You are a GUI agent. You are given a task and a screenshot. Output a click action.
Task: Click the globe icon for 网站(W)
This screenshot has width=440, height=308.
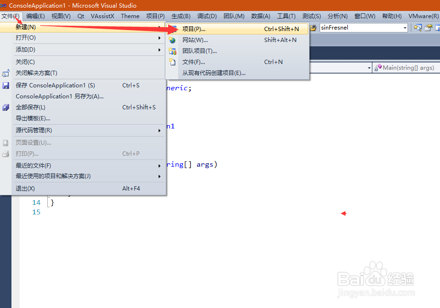tap(172, 40)
